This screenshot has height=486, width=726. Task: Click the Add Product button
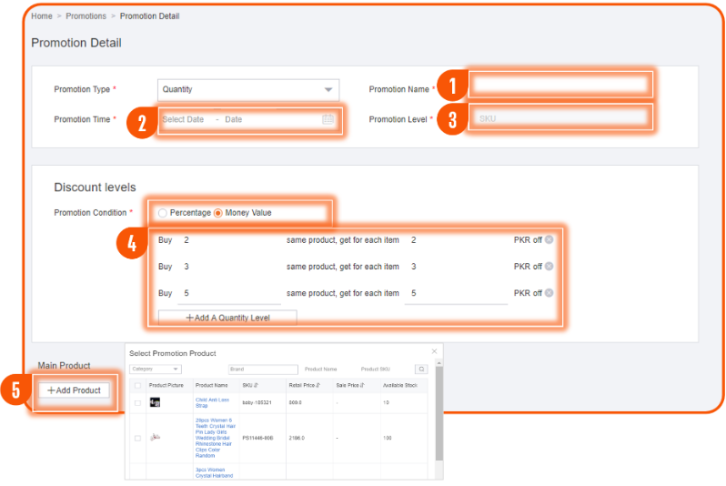(74, 390)
